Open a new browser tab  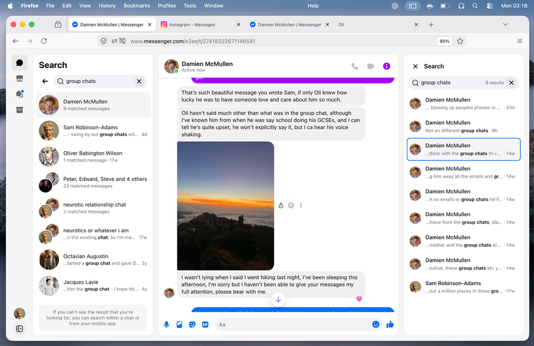pos(431,24)
